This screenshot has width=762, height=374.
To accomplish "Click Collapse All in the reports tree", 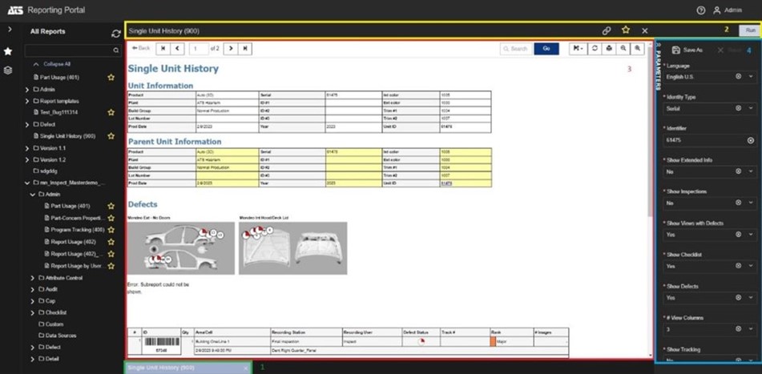I will (x=56, y=63).
